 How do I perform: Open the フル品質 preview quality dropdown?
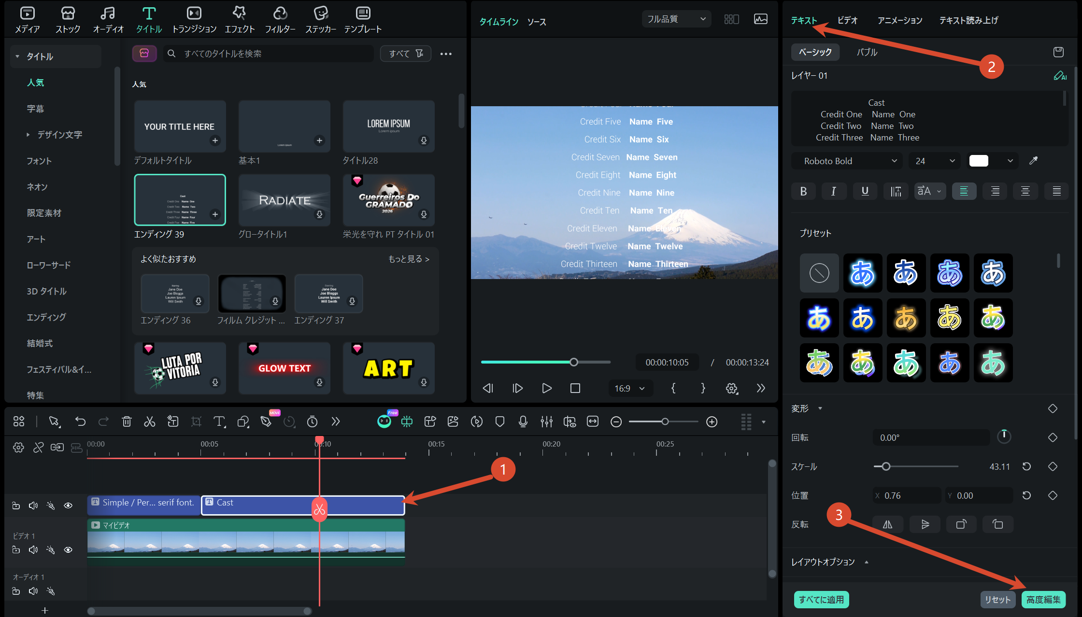(676, 19)
